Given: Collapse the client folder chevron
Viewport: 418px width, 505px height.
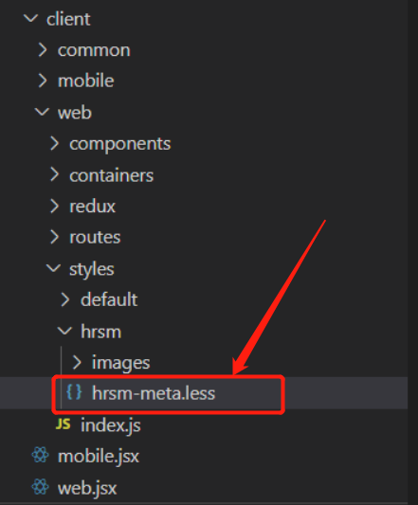Looking at the screenshot, I should pyautogui.click(x=31, y=18).
